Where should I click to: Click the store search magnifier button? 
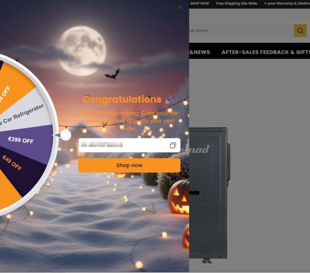point(300,31)
